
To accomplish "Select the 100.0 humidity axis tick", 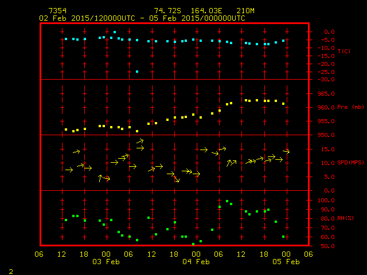I will pos(325,201).
